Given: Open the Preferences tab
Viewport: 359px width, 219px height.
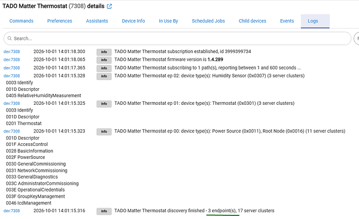Looking at the screenshot, I should click(59, 21).
